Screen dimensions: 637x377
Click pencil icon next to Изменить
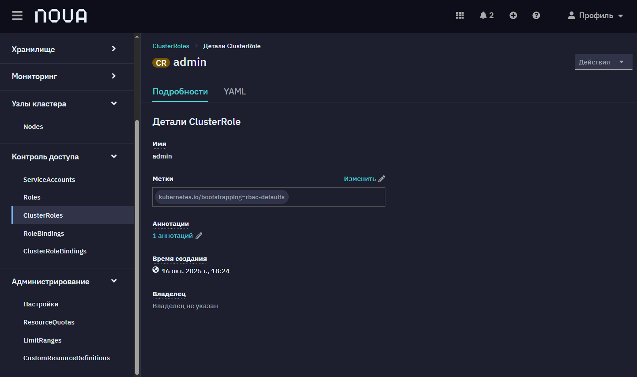pos(382,179)
